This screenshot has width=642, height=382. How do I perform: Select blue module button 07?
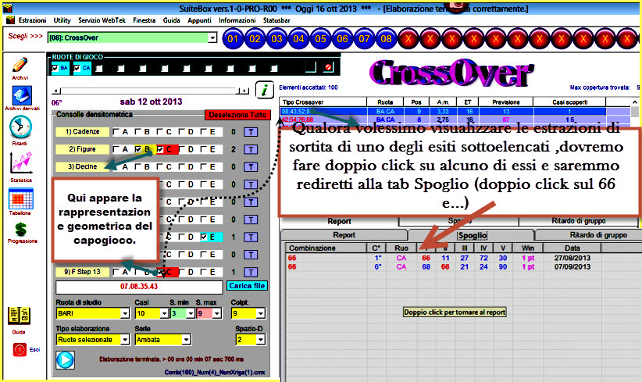[365, 39]
